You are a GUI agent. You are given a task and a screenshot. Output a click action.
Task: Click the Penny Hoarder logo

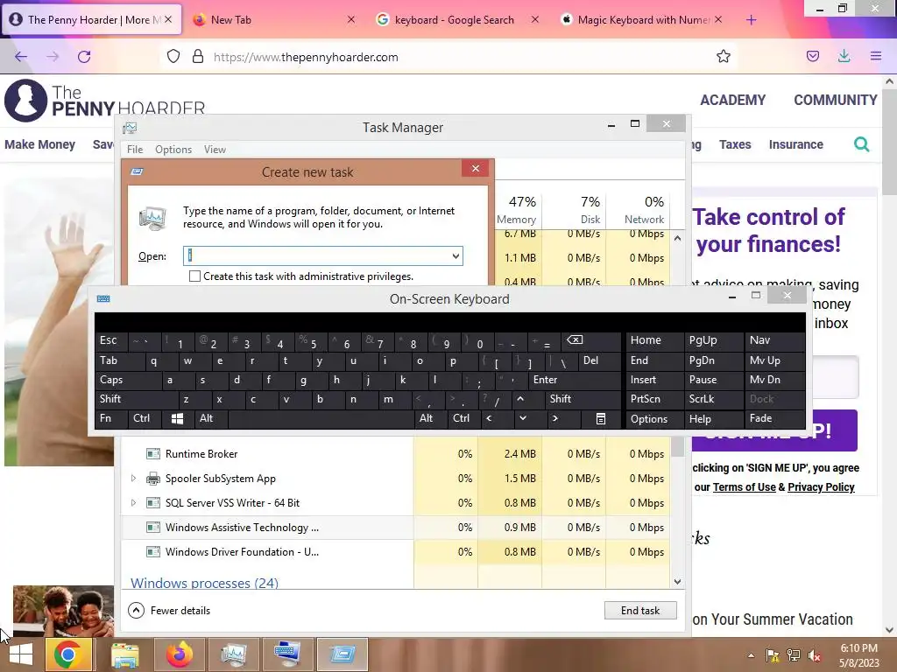click(x=105, y=101)
